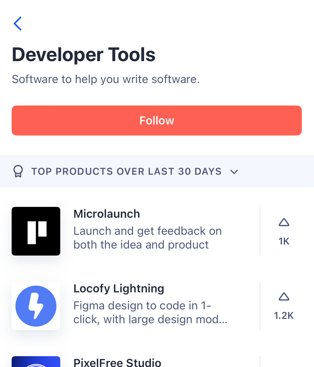Go back using the blue chevron
314x367 pixels.
(18, 24)
